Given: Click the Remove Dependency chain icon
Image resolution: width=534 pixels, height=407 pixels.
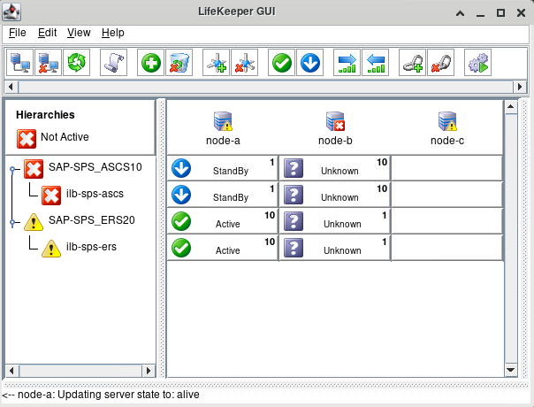Looking at the screenshot, I should click(x=440, y=63).
